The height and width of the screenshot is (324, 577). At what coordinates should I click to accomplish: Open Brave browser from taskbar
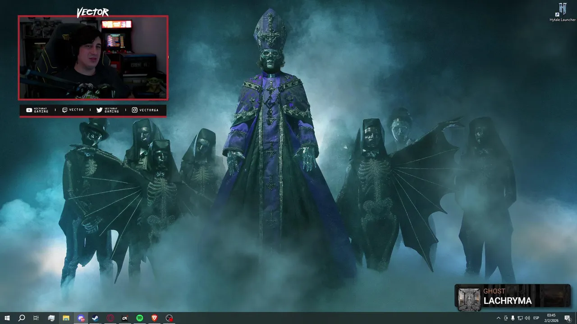[155, 318]
